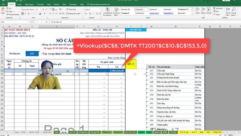Open the NHẬP LIỆU sheet tab
This screenshot has width=241, height=136.
coord(47,132)
